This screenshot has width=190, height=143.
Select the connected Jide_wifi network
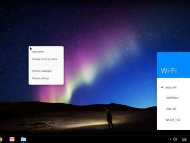click(x=171, y=87)
